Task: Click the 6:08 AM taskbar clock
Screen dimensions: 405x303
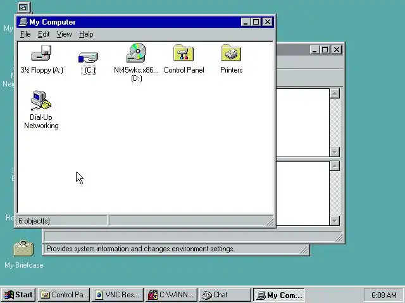Action: [x=384, y=295]
